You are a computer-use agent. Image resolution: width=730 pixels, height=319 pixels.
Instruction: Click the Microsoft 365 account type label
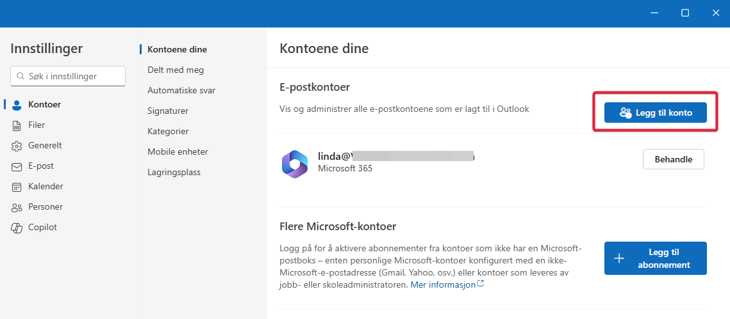pos(345,169)
